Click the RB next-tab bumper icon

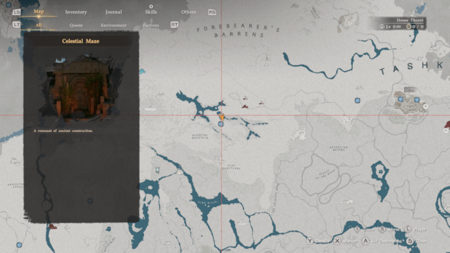pyautogui.click(x=212, y=12)
